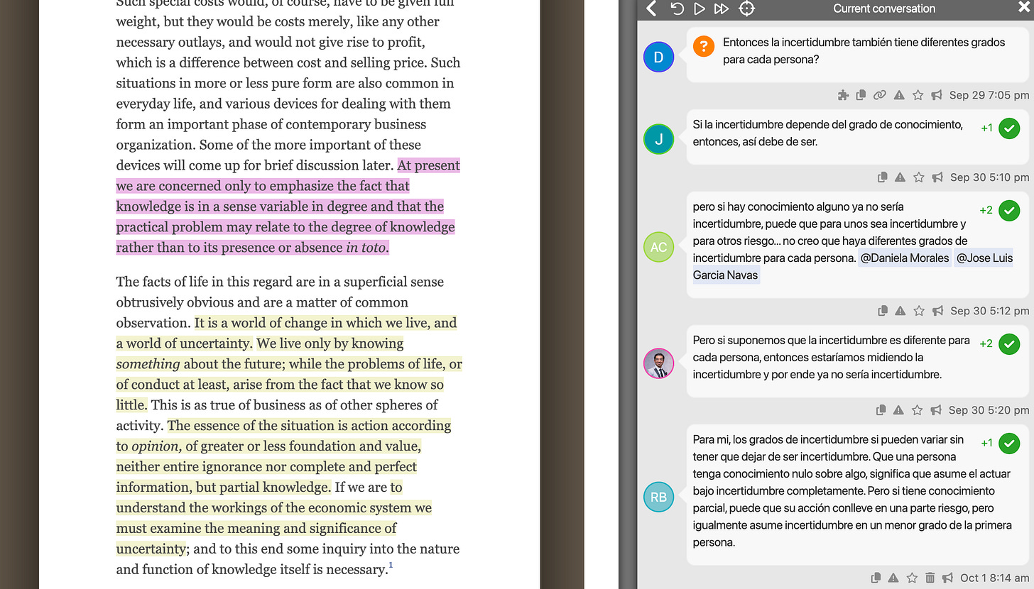
Task: Toggle upvote checkmark on RB's comment
Action: click(x=1009, y=444)
